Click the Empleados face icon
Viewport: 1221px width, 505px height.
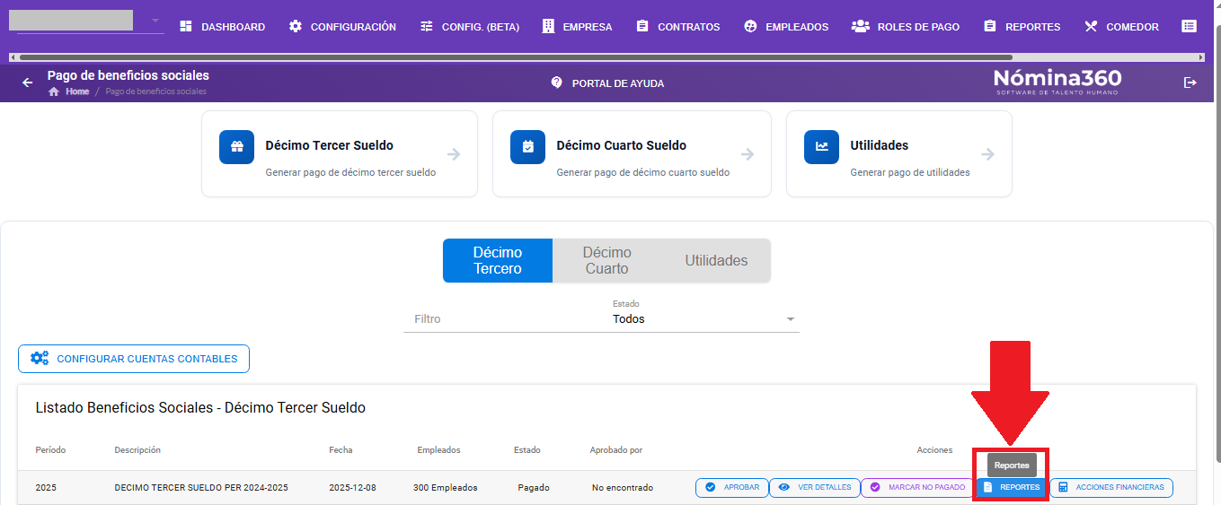click(x=750, y=27)
